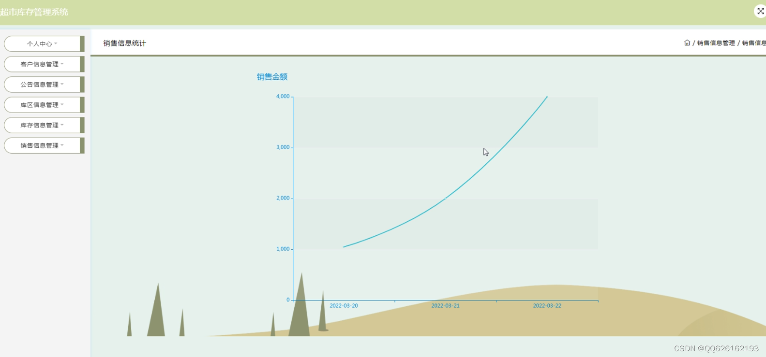Open the 客户信息管理 menu
The image size is (766, 357).
point(44,64)
